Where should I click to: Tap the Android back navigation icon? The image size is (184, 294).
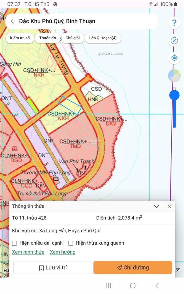157,285
